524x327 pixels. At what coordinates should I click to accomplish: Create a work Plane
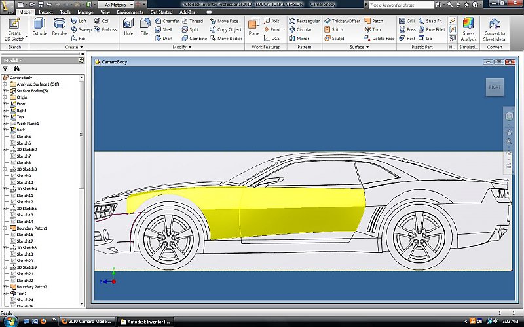[253, 27]
